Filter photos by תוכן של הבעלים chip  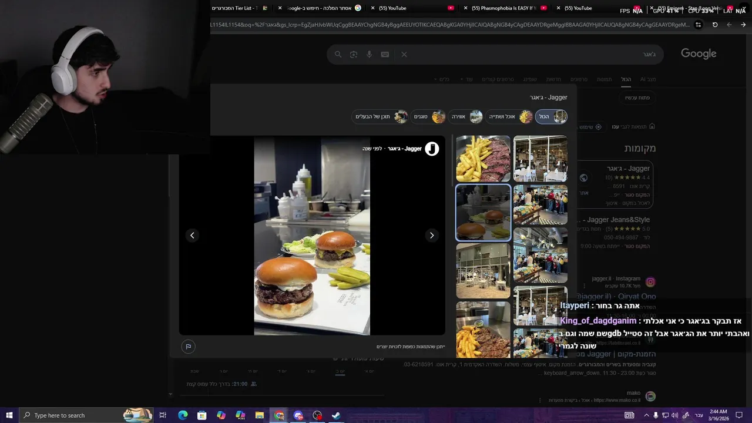380,116
